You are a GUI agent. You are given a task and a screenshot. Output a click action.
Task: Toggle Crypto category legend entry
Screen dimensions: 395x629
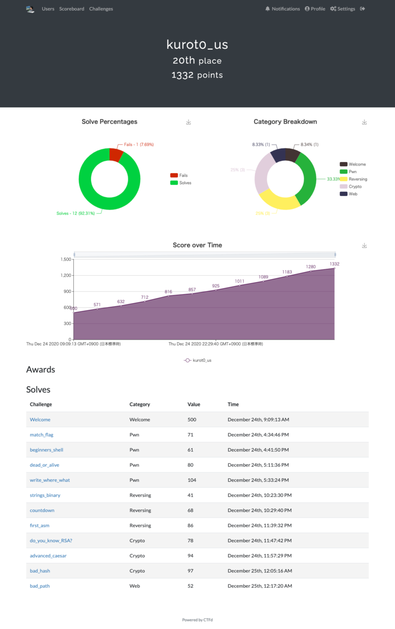350,186
